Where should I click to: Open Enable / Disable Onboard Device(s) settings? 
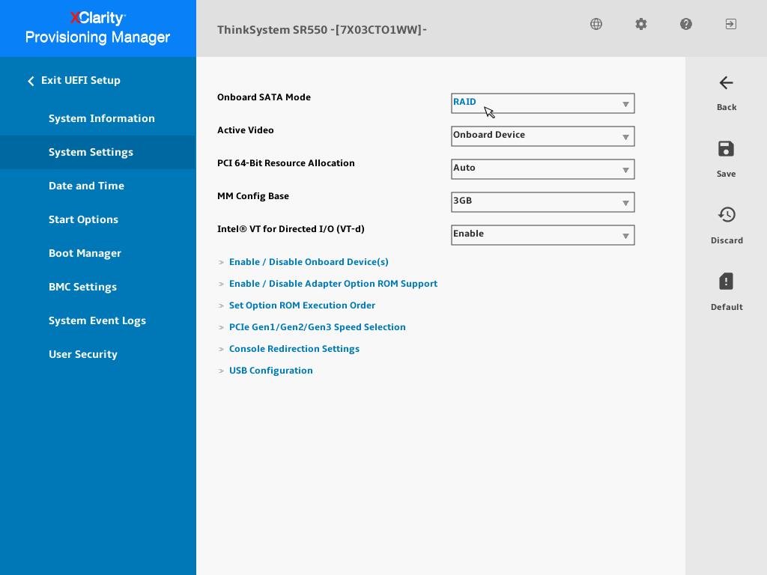click(x=309, y=262)
